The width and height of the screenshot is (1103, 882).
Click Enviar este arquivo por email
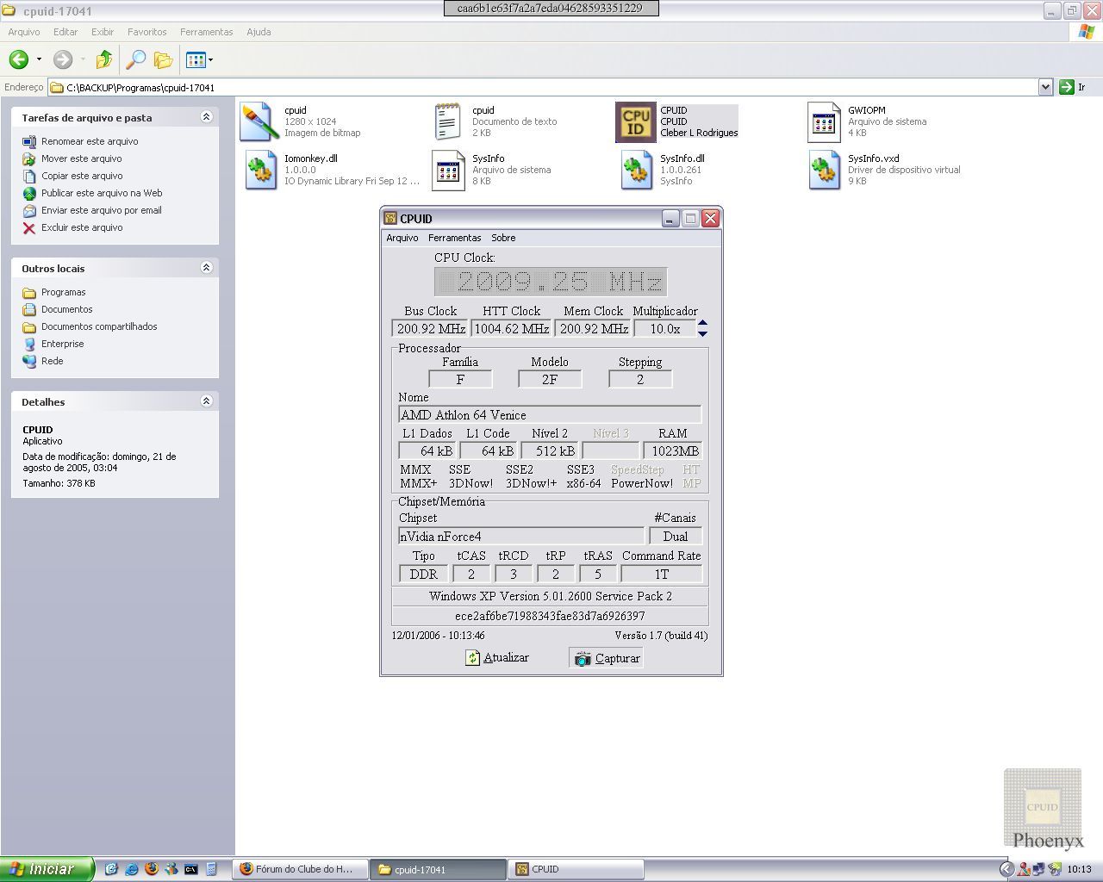coord(102,210)
